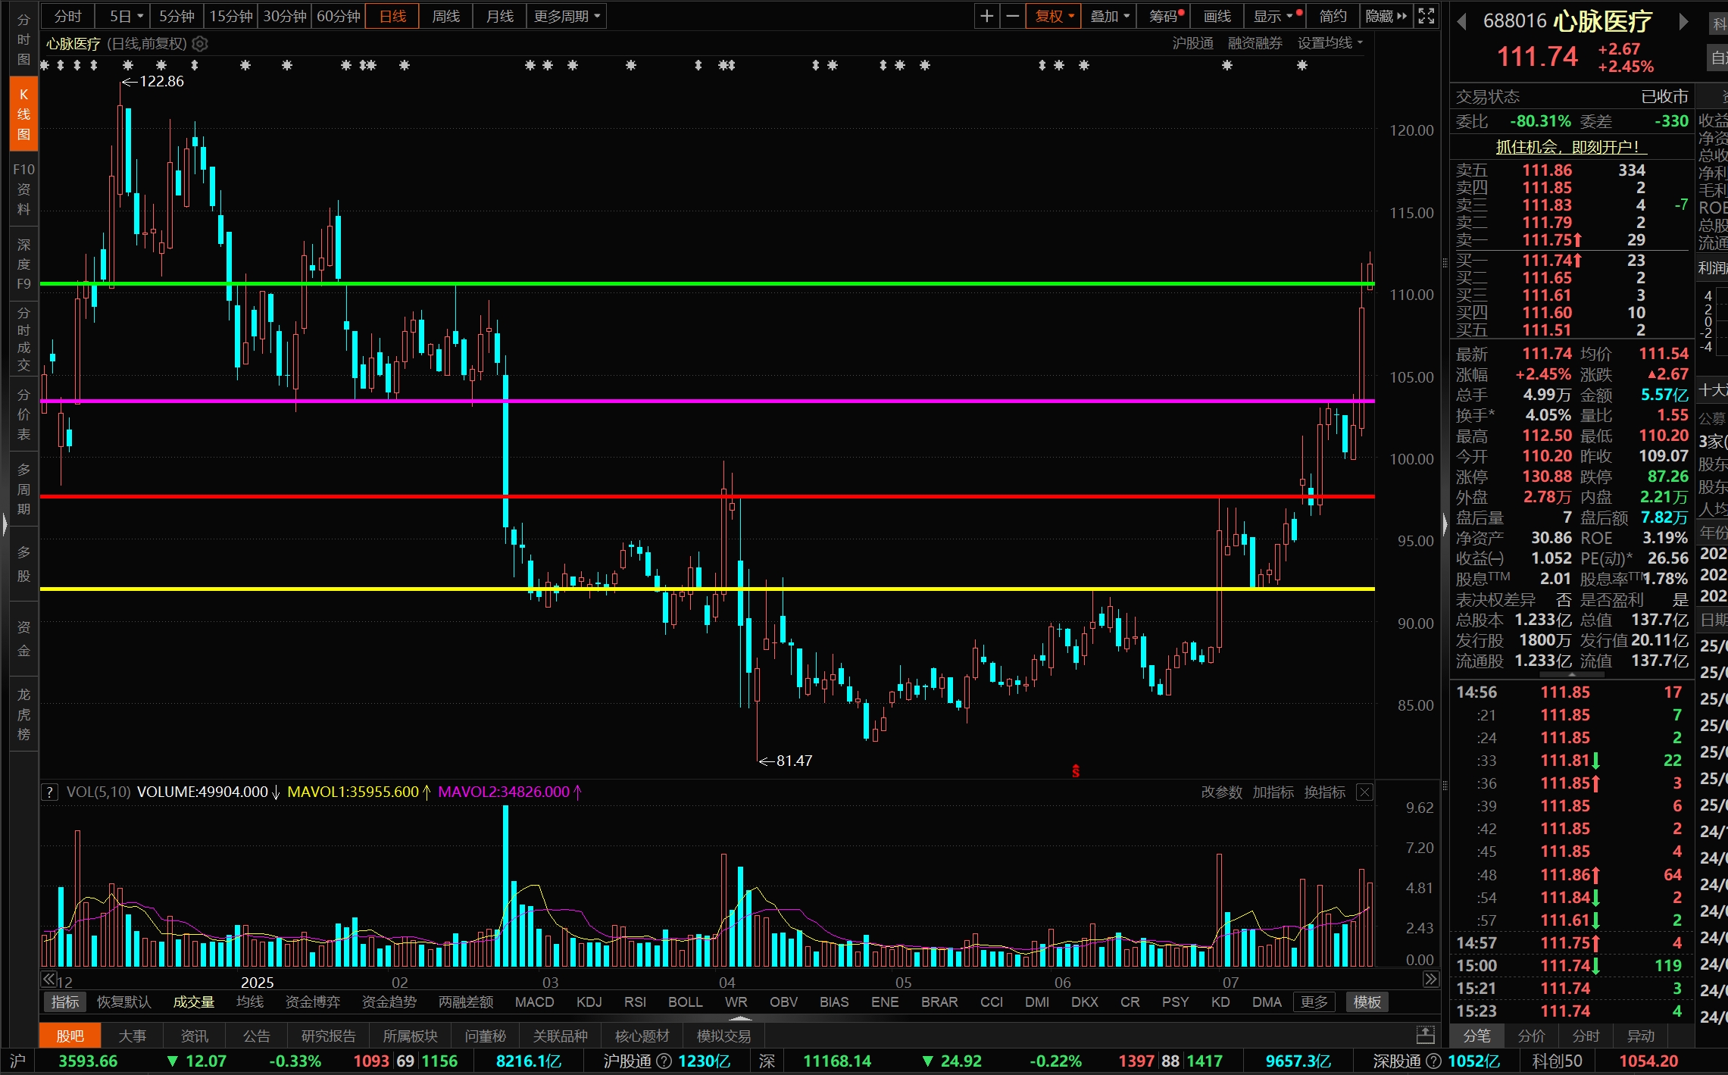The width and height of the screenshot is (1728, 1075).
Task: Go to next stock arrow
Action: click(1683, 22)
